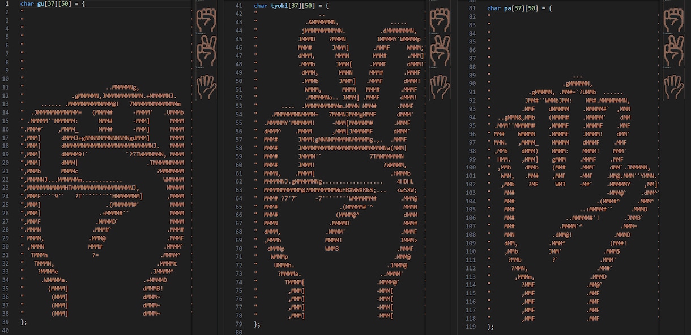Click the 'tyoki' identifier in second declaration
The width and height of the screenshot is (691, 335).
coord(279,6)
